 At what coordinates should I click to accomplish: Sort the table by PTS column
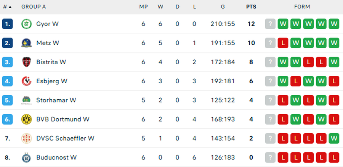pos(251,7)
